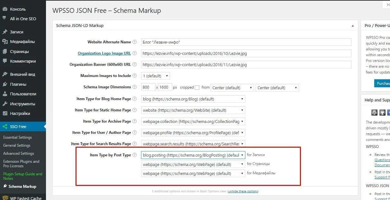
Task: Click the WP Fastest Cache icon
Action: pos(5,198)
